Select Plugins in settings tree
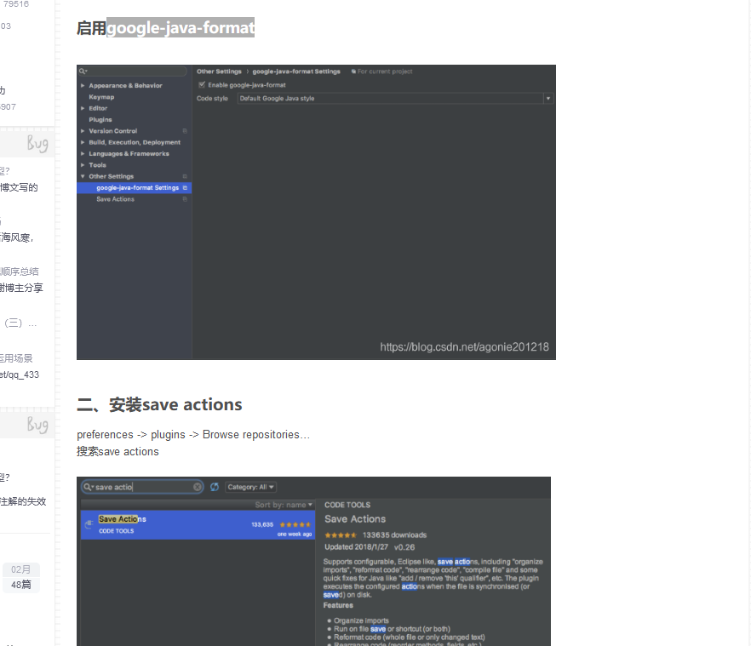Screen dimensions: 751x646 tap(100, 120)
